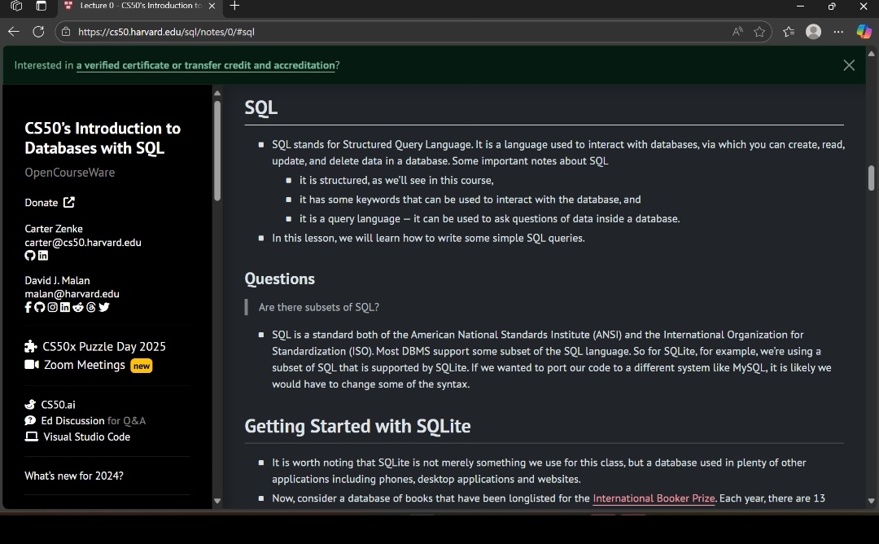The height and width of the screenshot is (544, 879).
Task: Open Carter Zenke's LinkedIn profile icon
Action: tap(42, 256)
